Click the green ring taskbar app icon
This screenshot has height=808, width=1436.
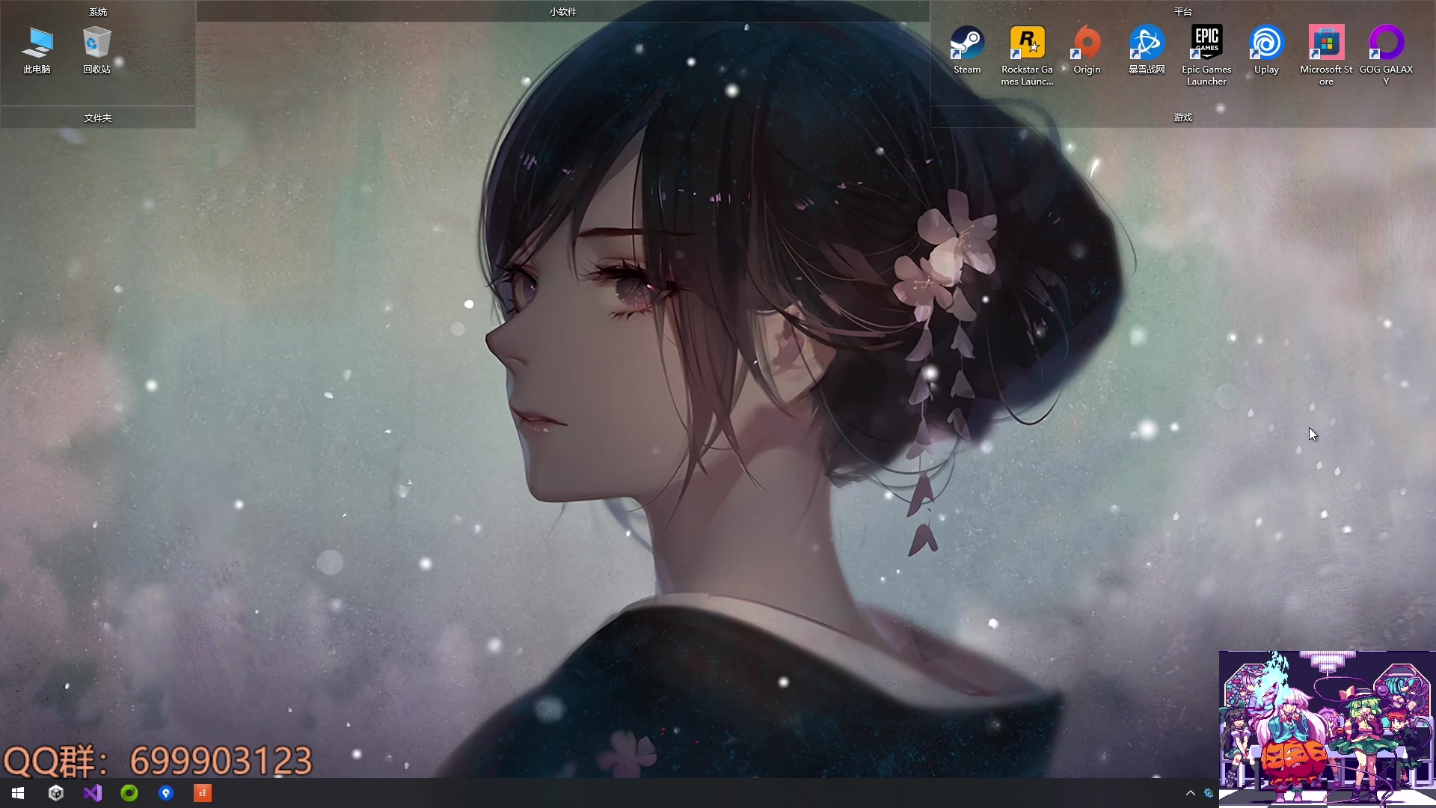[x=129, y=793]
